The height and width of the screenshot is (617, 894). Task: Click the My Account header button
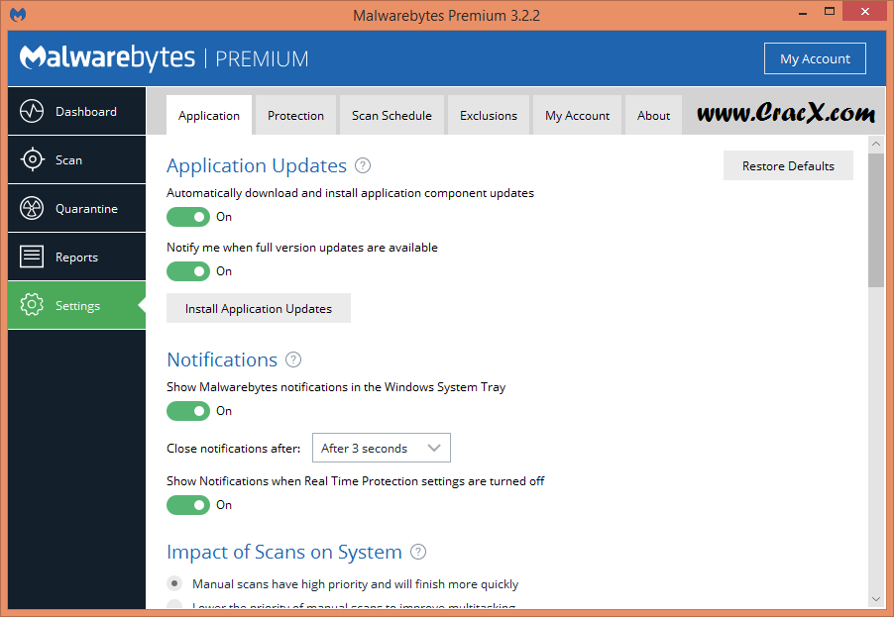[815, 58]
